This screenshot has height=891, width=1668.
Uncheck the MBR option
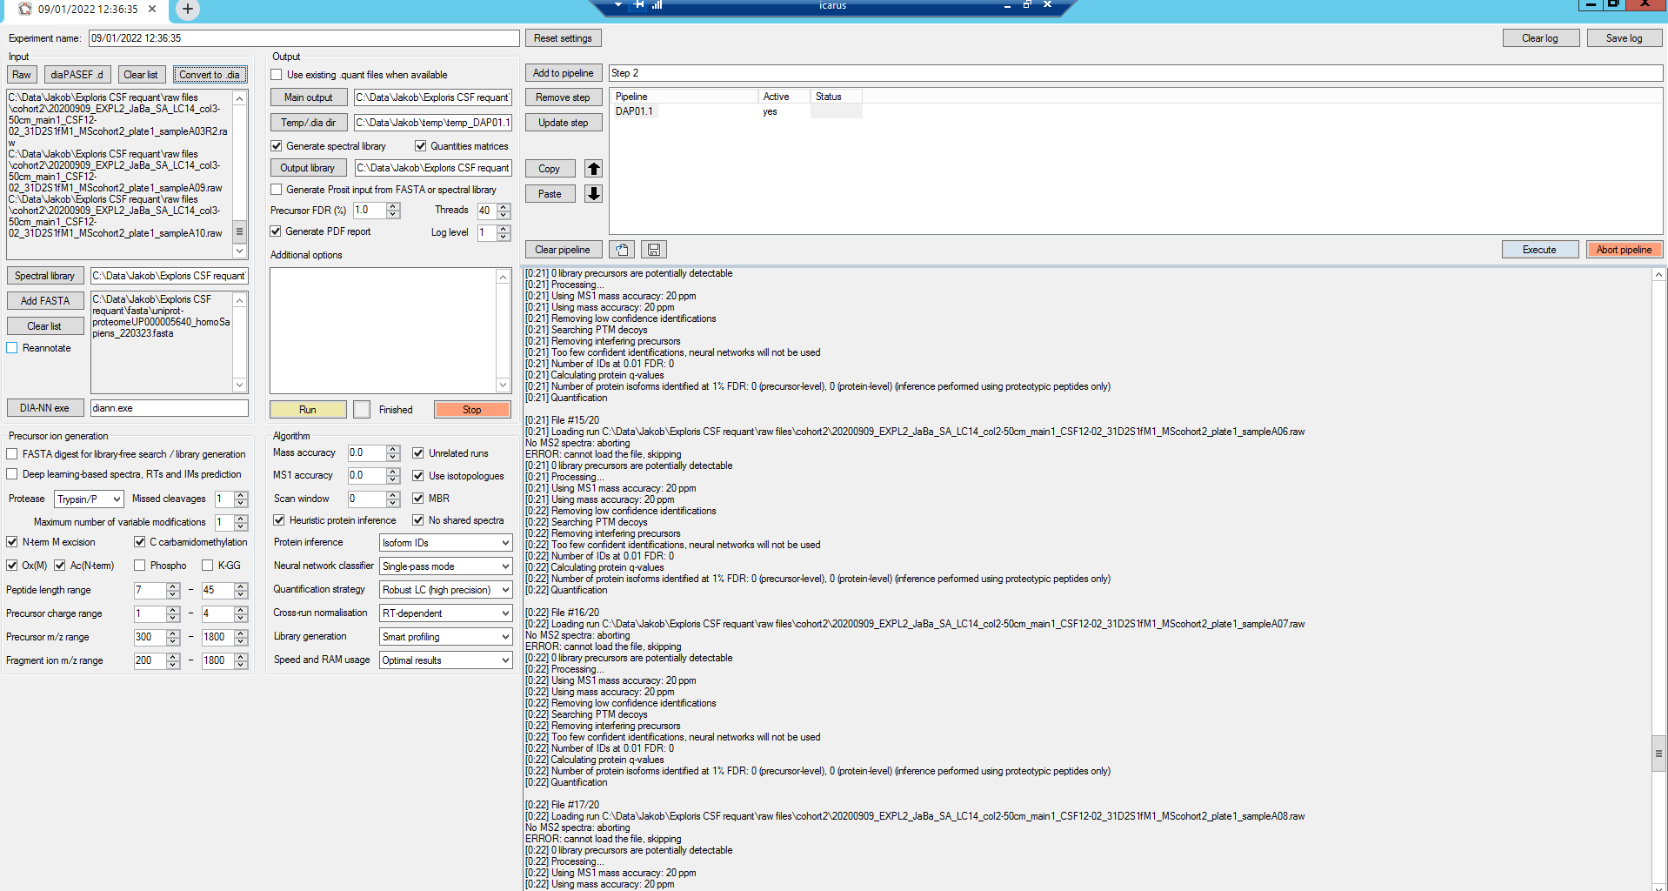(418, 498)
